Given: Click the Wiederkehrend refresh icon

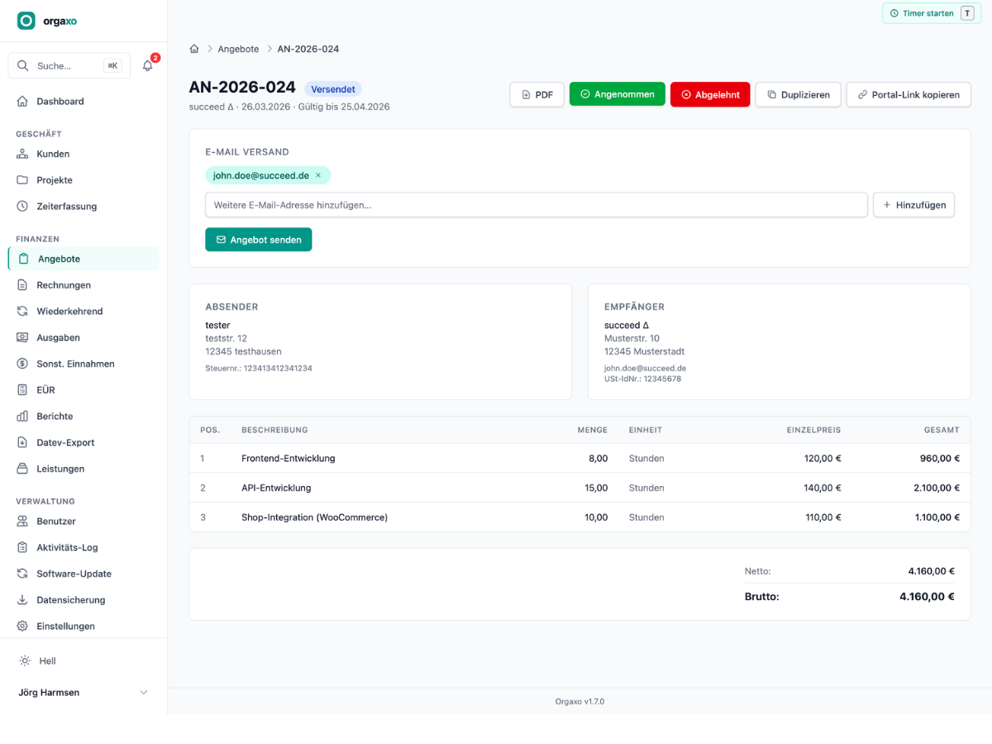Looking at the screenshot, I should tap(22, 312).
